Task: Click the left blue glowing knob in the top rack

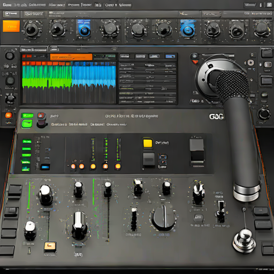Action: [84, 31]
